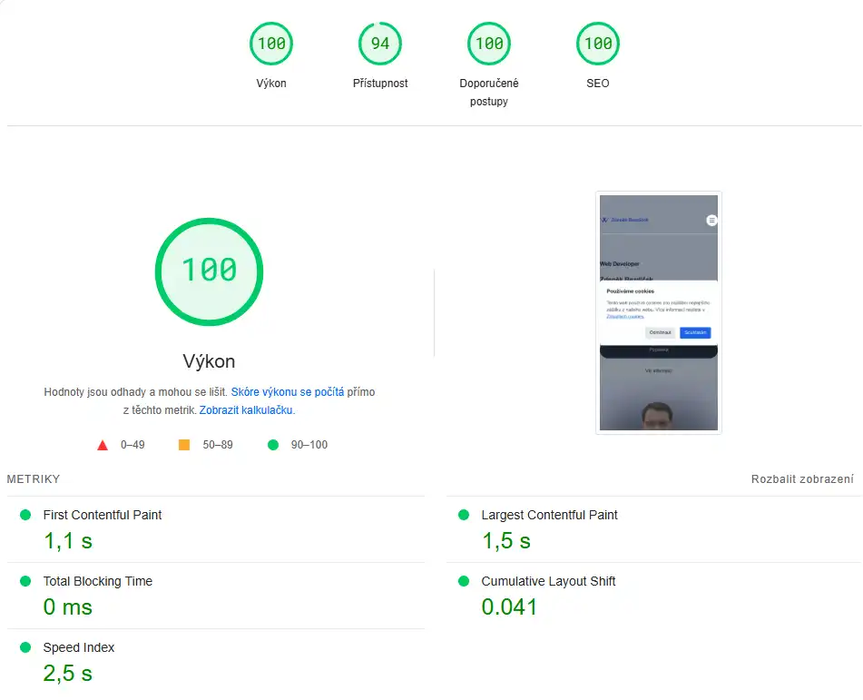This screenshot has width=863, height=700.
Task: Click green dot beside First Contentful Paint
Action: [26, 515]
